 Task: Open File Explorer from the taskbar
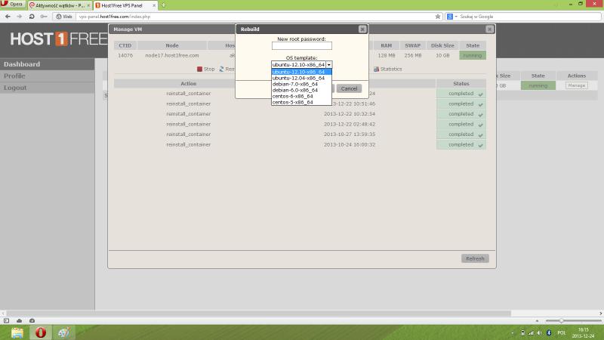pyautogui.click(x=17, y=332)
